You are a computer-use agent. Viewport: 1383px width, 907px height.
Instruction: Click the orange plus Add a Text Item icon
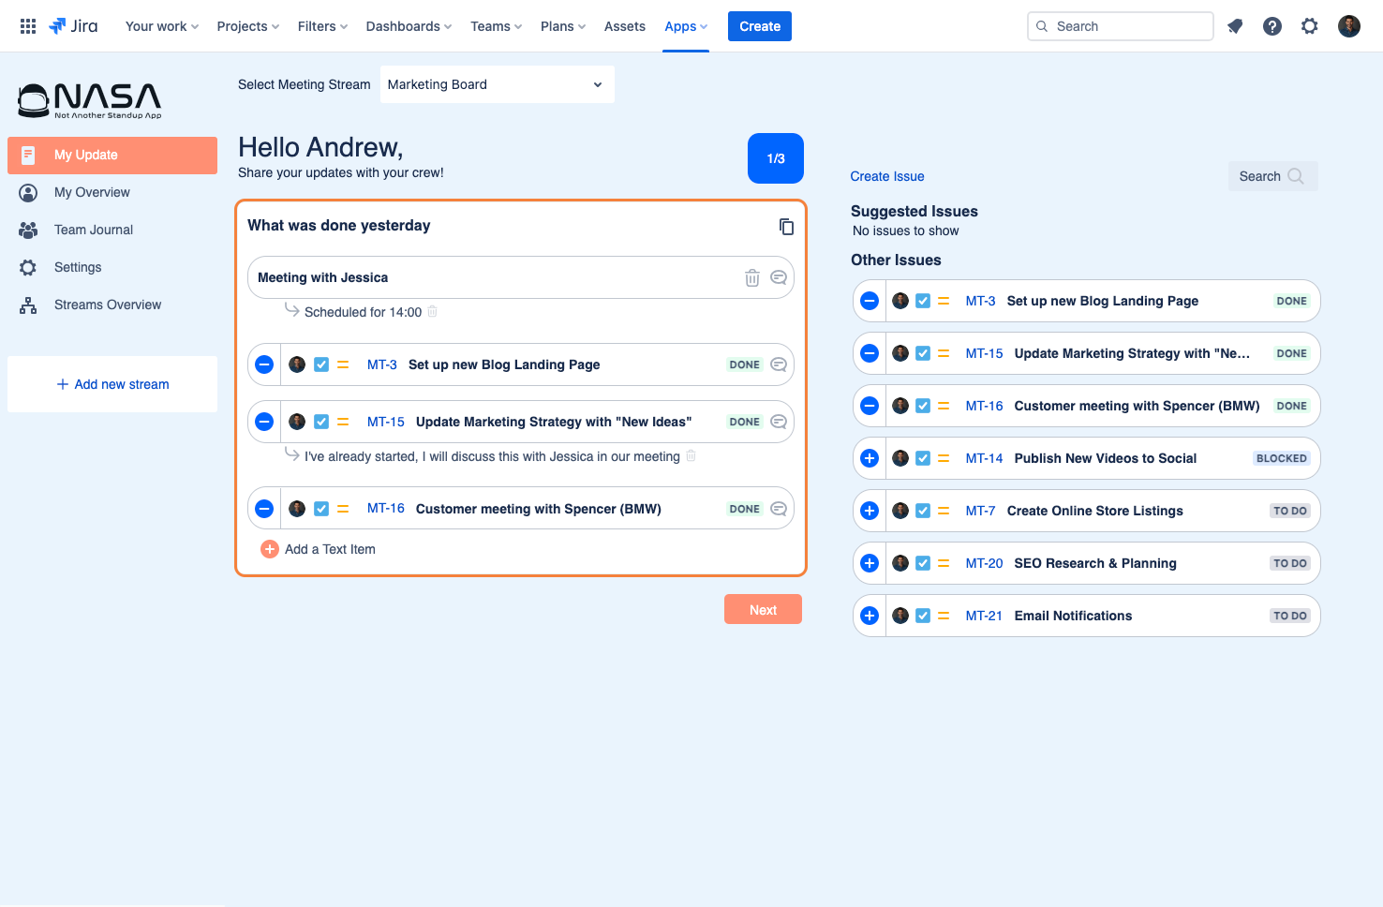pos(270,549)
